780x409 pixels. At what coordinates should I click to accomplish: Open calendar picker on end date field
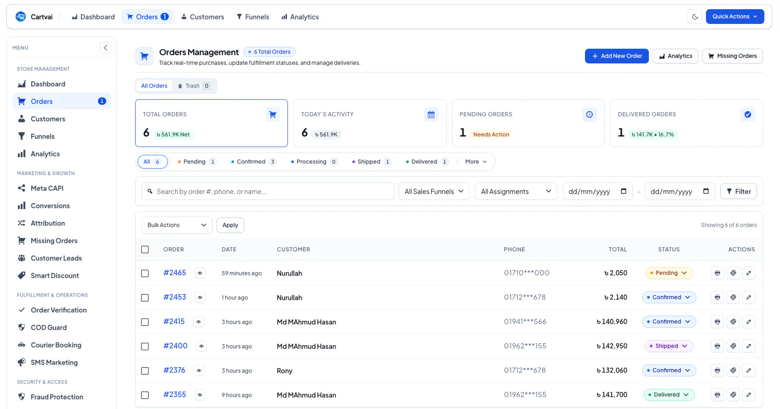pos(706,191)
